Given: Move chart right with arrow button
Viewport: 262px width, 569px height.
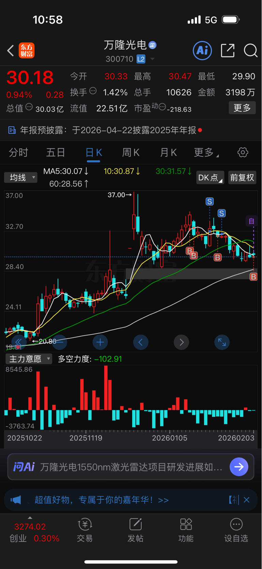Looking at the screenshot, I should tap(181, 342).
